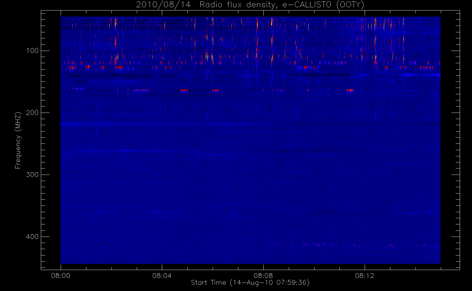Image resolution: width=472 pixels, height=291 pixels.
Task: Click the 'Start Time (14-Aug-10 07:59:36)' label
Action: click(x=250, y=283)
